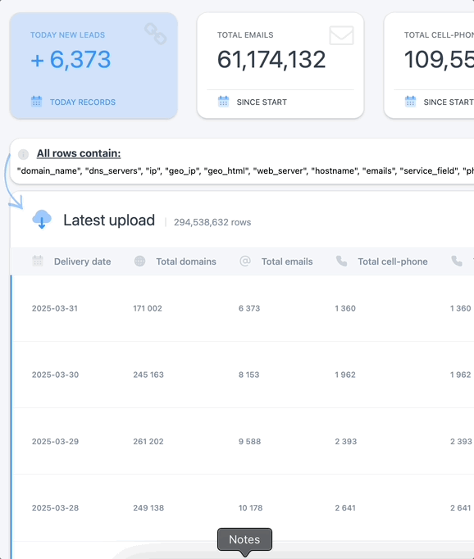Click globe icon in Total domains header

point(139,261)
